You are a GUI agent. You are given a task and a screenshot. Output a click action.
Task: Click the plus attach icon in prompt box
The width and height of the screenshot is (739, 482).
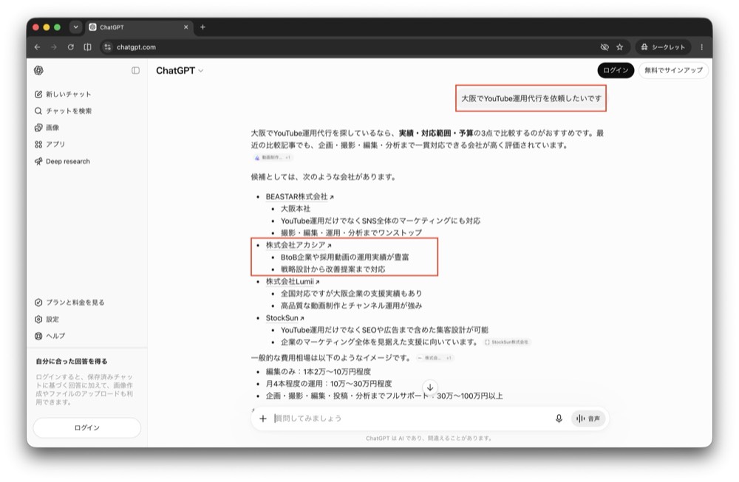pos(263,419)
